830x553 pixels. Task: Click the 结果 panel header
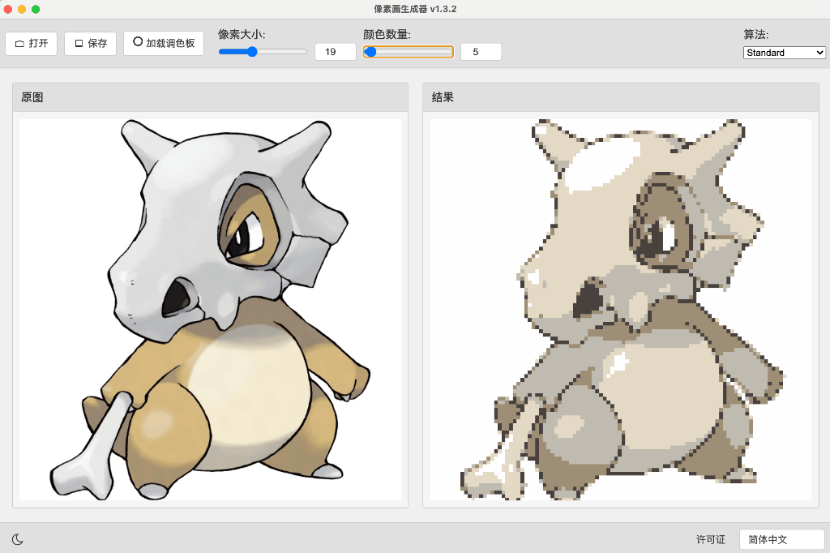tap(621, 97)
